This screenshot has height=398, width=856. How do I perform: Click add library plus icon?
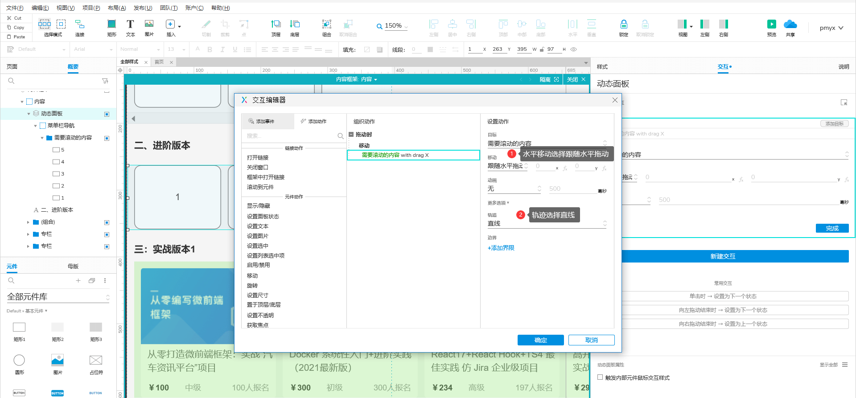pyautogui.click(x=78, y=280)
